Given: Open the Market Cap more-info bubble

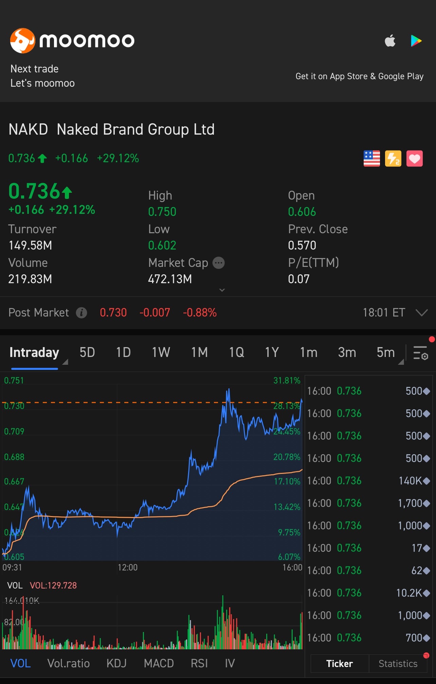Looking at the screenshot, I should point(219,263).
